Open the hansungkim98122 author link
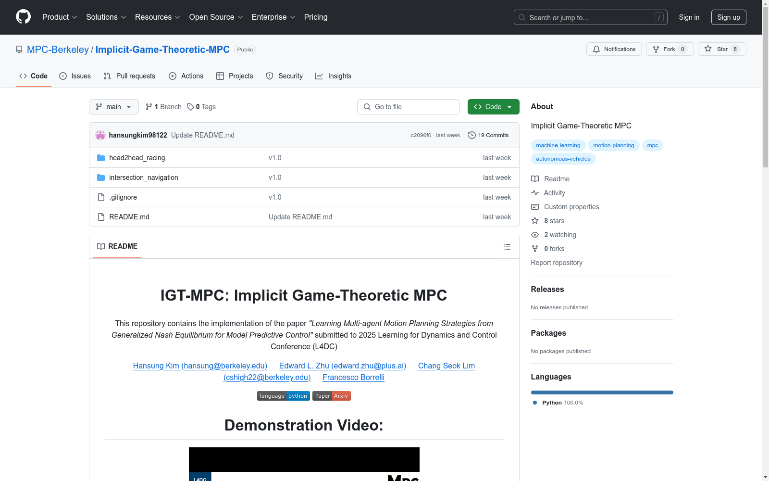This screenshot has width=769, height=481. coord(138,135)
